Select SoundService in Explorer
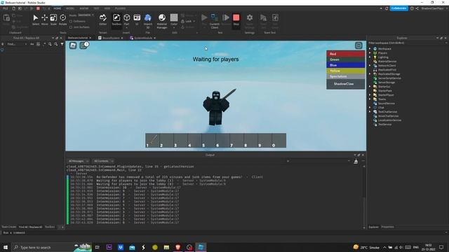This screenshot has height=252, width=449. tap(387, 104)
